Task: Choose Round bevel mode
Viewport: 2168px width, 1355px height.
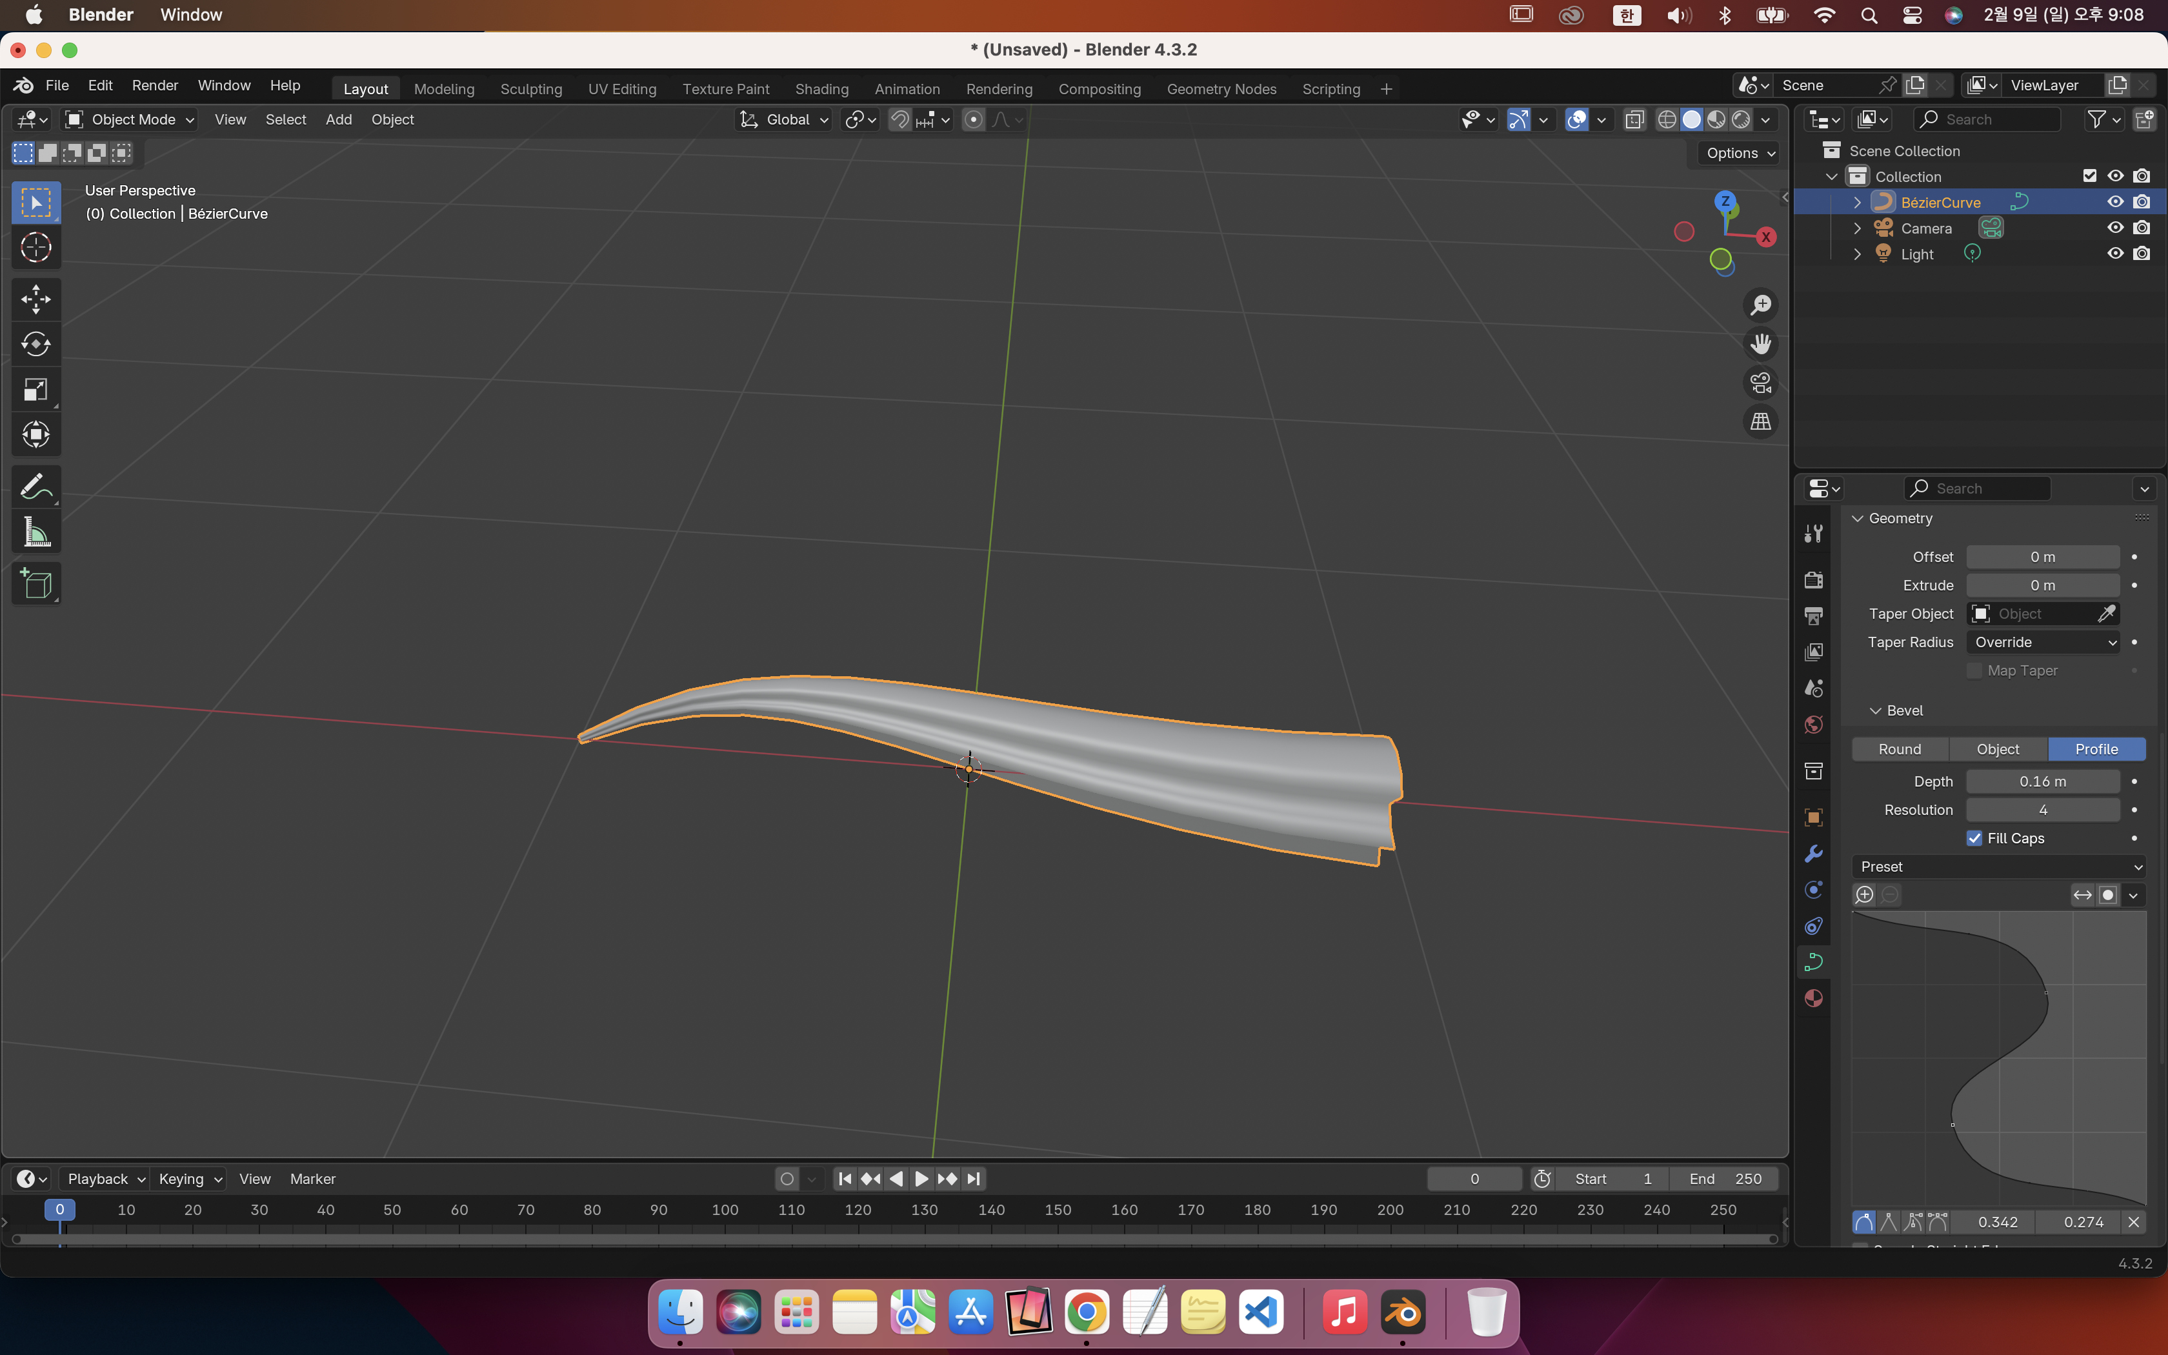Action: coord(1899,749)
